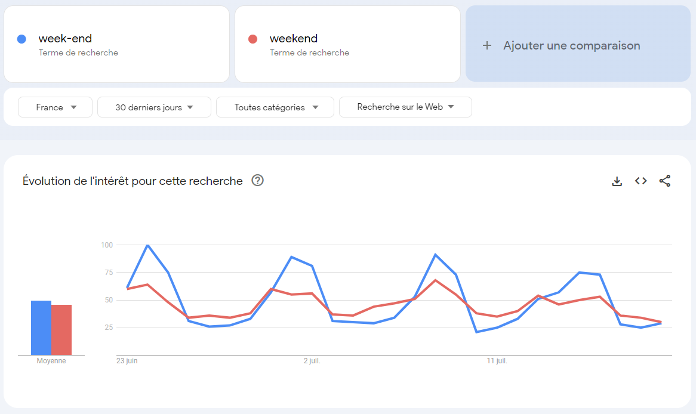Screen dimensions: 696x414
Task: Open the France region dropdown
Action: pos(55,107)
